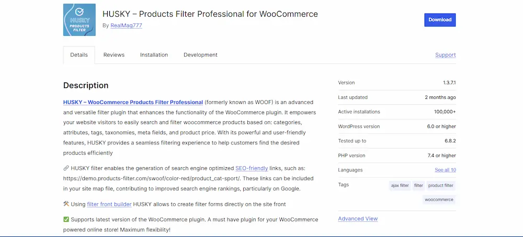Image resolution: width=523 pixels, height=237 pixels.
Task: Click the product filter tag
Action: tap(440, 185)
